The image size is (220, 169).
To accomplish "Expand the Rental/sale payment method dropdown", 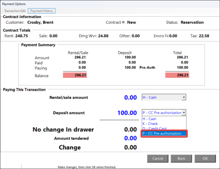I will 184,97.
